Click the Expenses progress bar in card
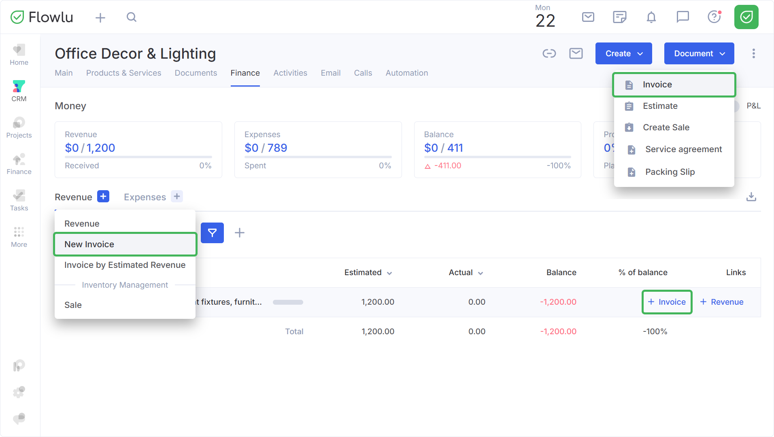The image size is (774, 437). [x=318, y=157]
